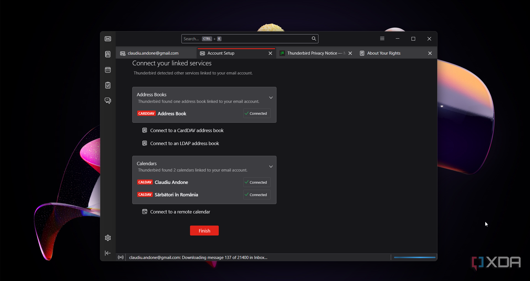Image resolution: width=530 pixels, height=281 pixels.
Task: Click the downloading message status text
Action: point(198,258)
